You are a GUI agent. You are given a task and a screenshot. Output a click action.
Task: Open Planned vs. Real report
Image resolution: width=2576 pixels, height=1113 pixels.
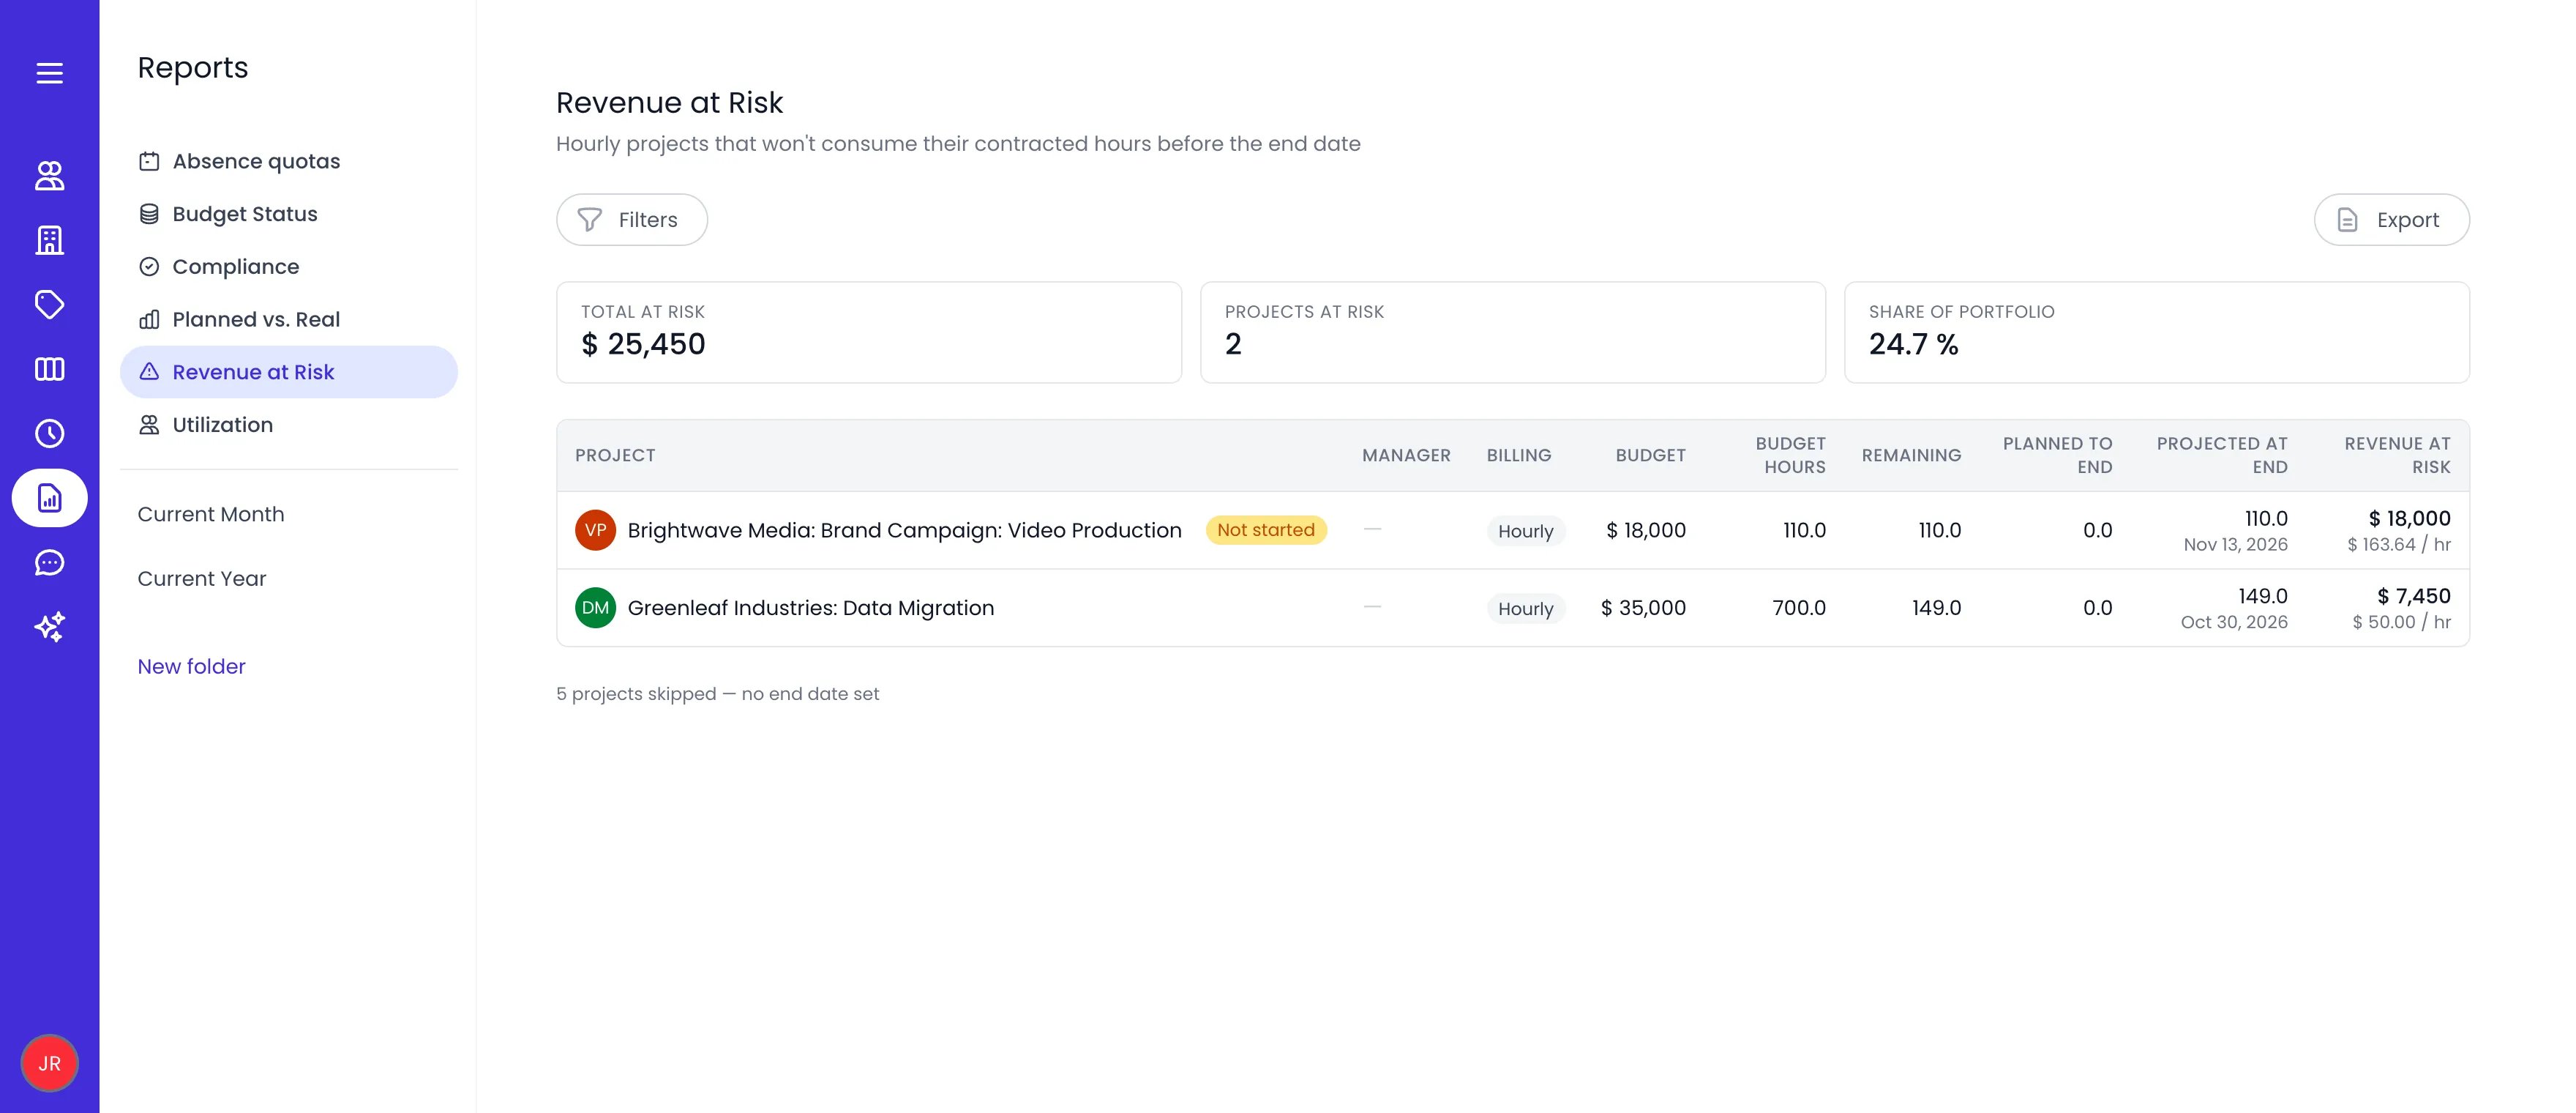(x=289, y=319)
